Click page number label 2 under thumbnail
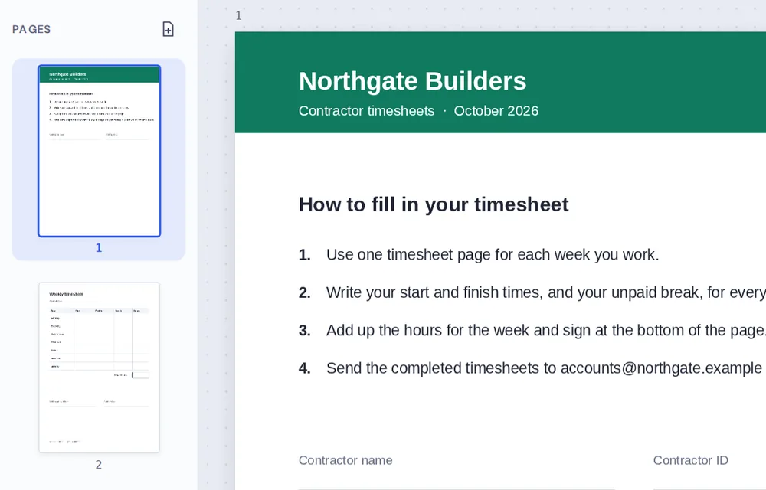766x490 pixels. pos(99,465)
